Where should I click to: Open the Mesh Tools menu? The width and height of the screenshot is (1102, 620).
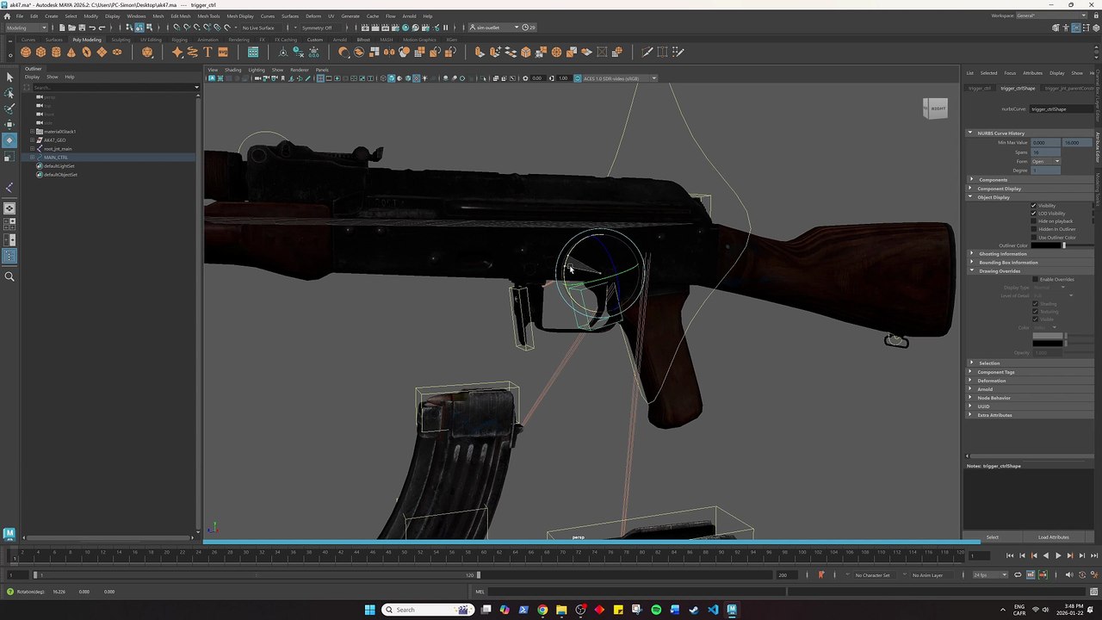[x=208, y=15]
